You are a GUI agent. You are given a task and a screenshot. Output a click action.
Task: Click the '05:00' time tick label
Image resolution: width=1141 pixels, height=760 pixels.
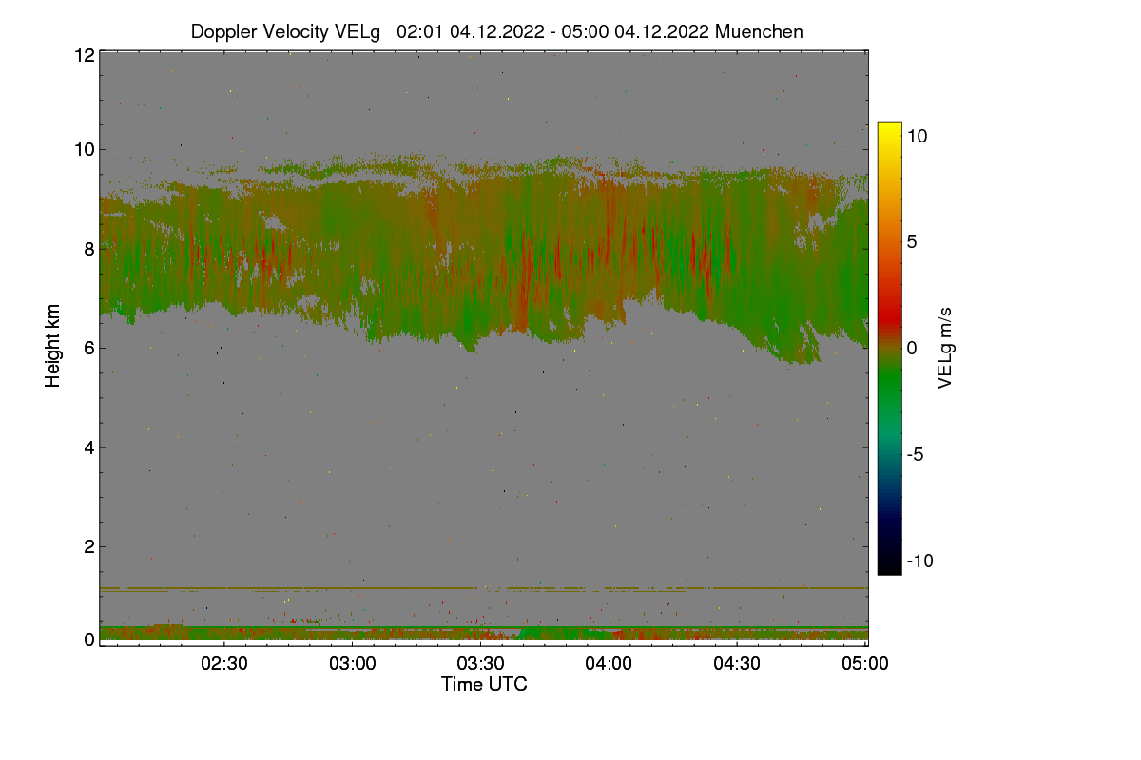865,664
